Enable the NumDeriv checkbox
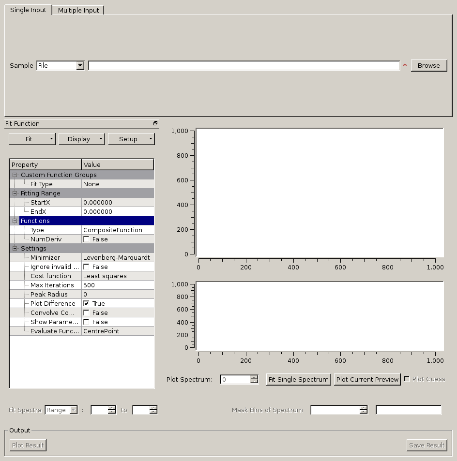The image size is (457, 461). click(x=86, y=239)
